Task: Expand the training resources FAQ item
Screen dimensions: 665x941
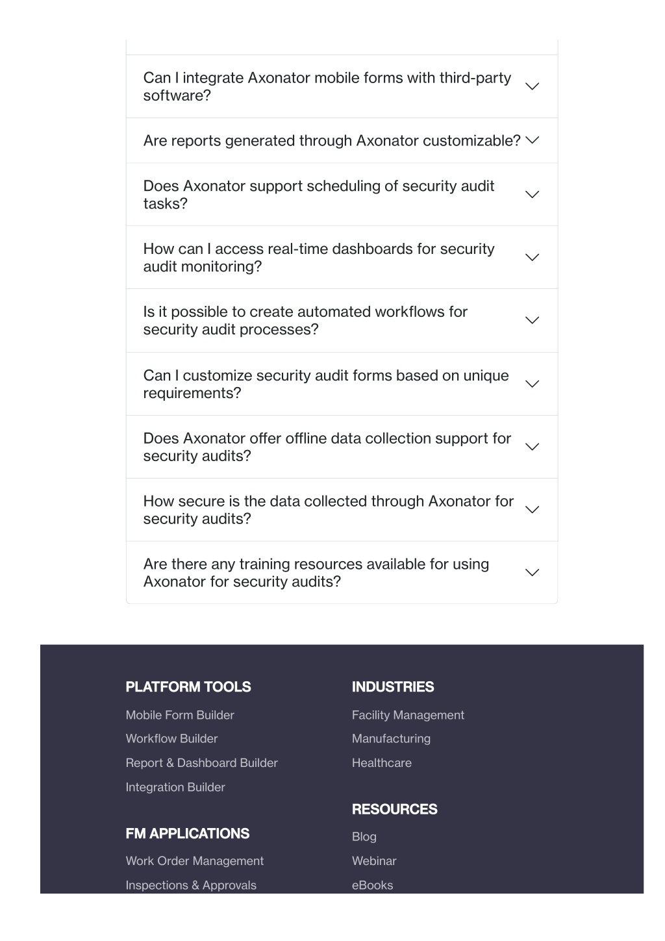Action: pyautogui.click(x=342, y=573)
